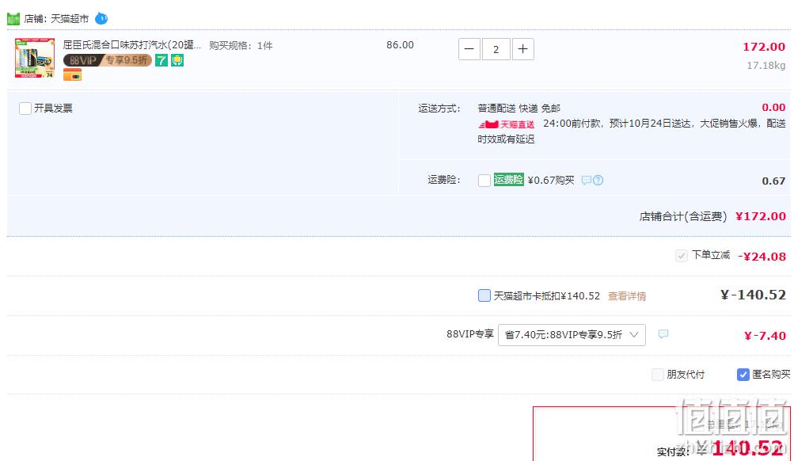Check the 开具发票 invoice checkbox
The width and height of the screenshot is (794, 461).
point(25,109)
